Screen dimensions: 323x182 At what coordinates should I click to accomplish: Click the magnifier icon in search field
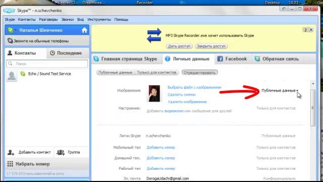[10, 64]
